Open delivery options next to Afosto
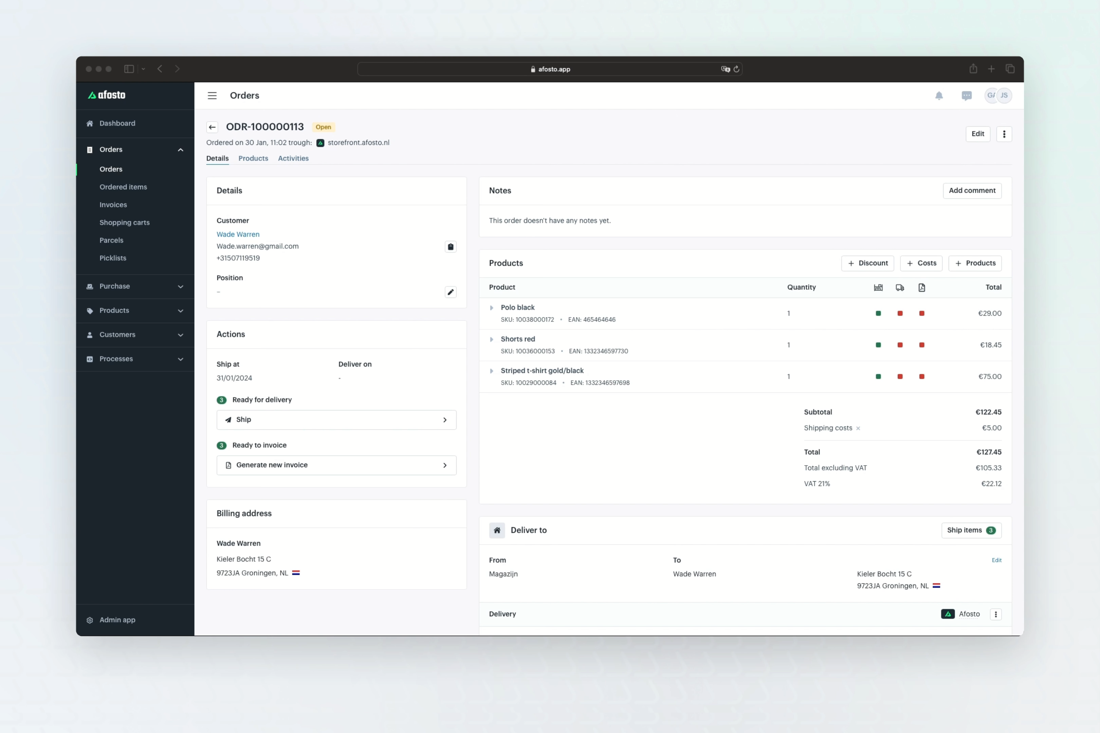Screen dimensions: 1100x733 (x=996, y=614)
